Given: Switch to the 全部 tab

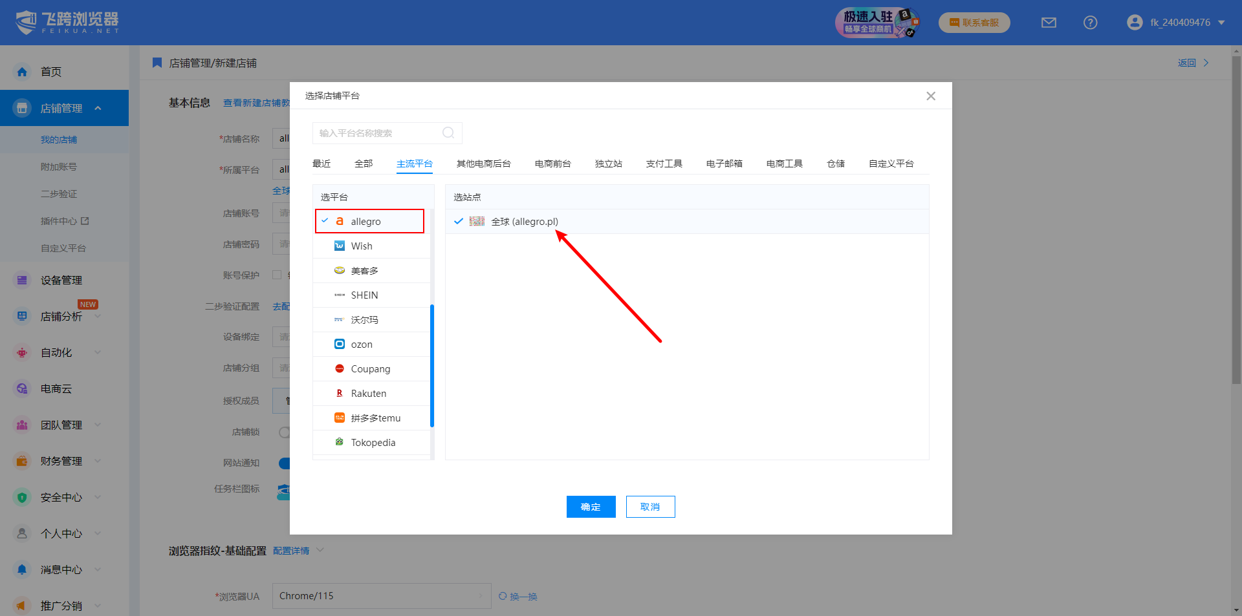Looking at the screenshot, I should [364, 164].
